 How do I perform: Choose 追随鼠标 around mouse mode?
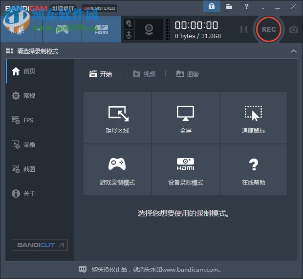point(254,117)
